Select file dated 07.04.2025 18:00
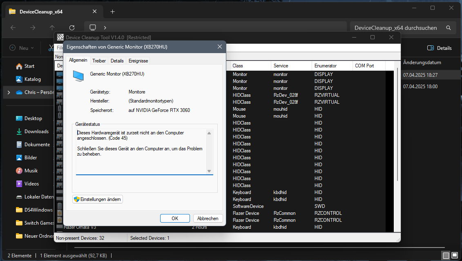This screenshot has width=462, height=261. tap(420, 87)
